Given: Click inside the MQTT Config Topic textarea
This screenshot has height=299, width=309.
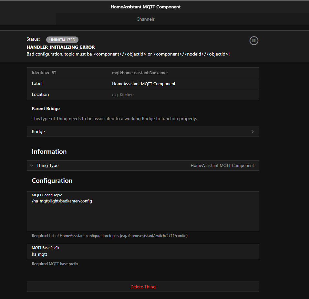Looking at the screenshot, I should click(143, 213).
